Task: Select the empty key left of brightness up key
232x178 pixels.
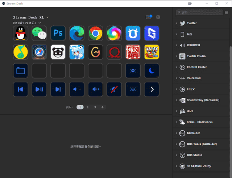Action: pos(114,71)
